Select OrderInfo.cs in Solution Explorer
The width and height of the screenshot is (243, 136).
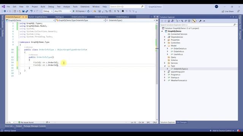click(179, 51)
